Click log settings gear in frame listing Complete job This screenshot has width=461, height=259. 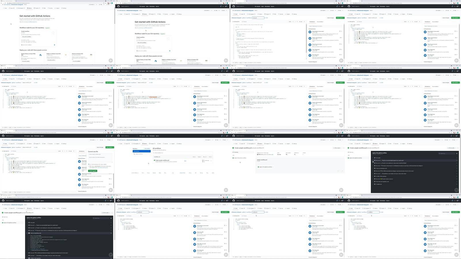pos(457,153)
